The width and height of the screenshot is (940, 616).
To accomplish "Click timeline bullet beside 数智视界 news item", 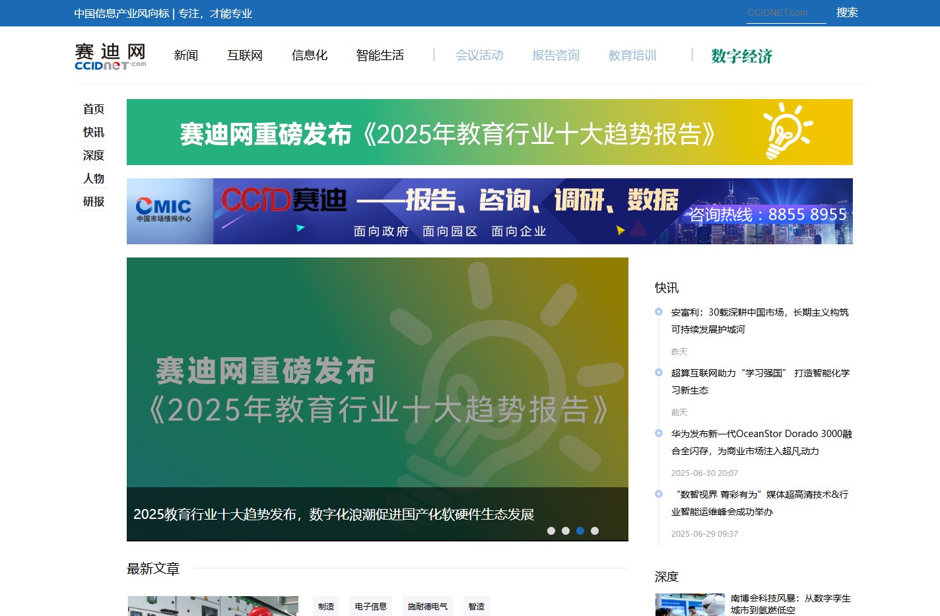I will point(659,494).
